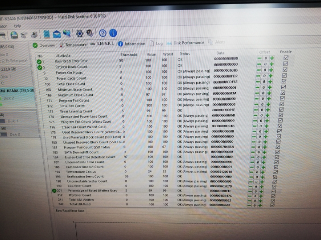Screen dimensions: 321x240
Task: Open the S.M.A.R.T. tab
Action: (x=103, y=44)
